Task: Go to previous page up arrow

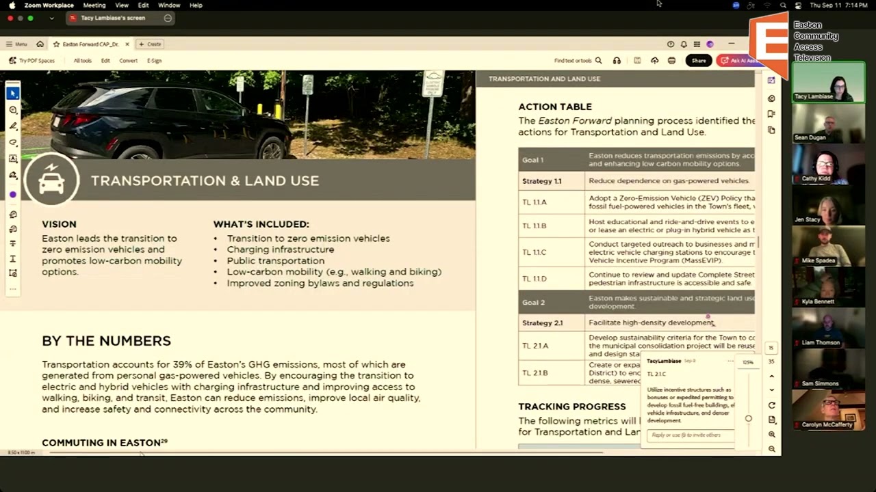Action: (x=771, y=377)
